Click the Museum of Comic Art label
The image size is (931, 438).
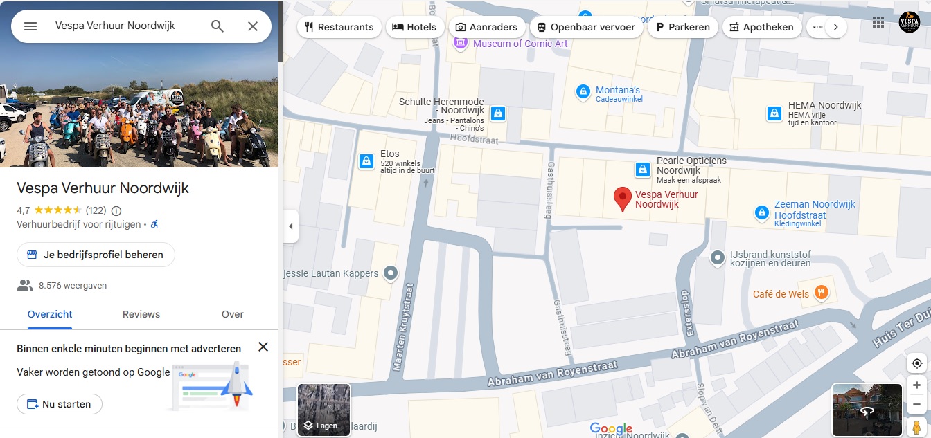[x=520, y=44]
